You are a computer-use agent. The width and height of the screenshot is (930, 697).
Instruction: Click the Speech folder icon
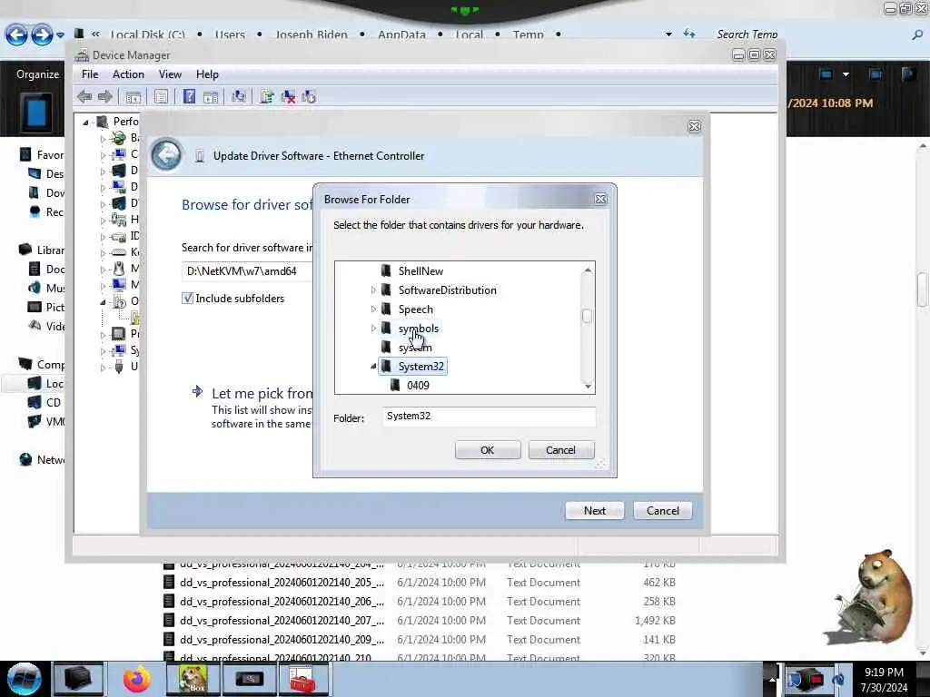coord(386,309)
